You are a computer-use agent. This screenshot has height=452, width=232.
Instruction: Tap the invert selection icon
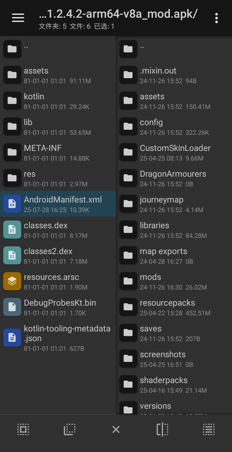[x=69, y=429]
